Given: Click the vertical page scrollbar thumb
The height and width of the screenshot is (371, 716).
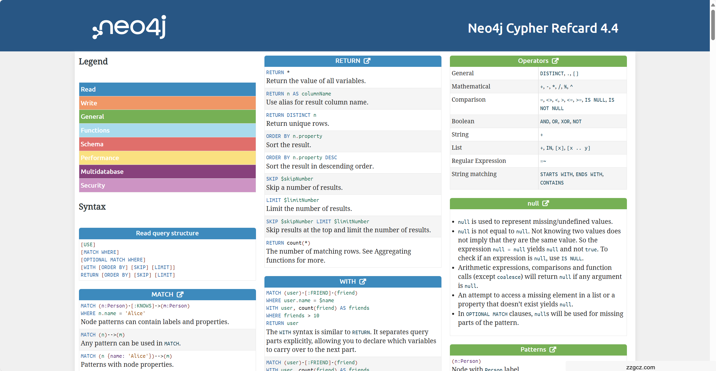Looking at the screenshot, I should click(713, 25).
